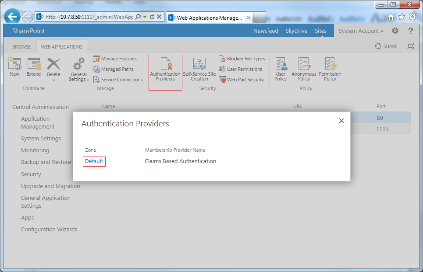Open Service Connections
423x272 pixels.
tap(117, 80)
